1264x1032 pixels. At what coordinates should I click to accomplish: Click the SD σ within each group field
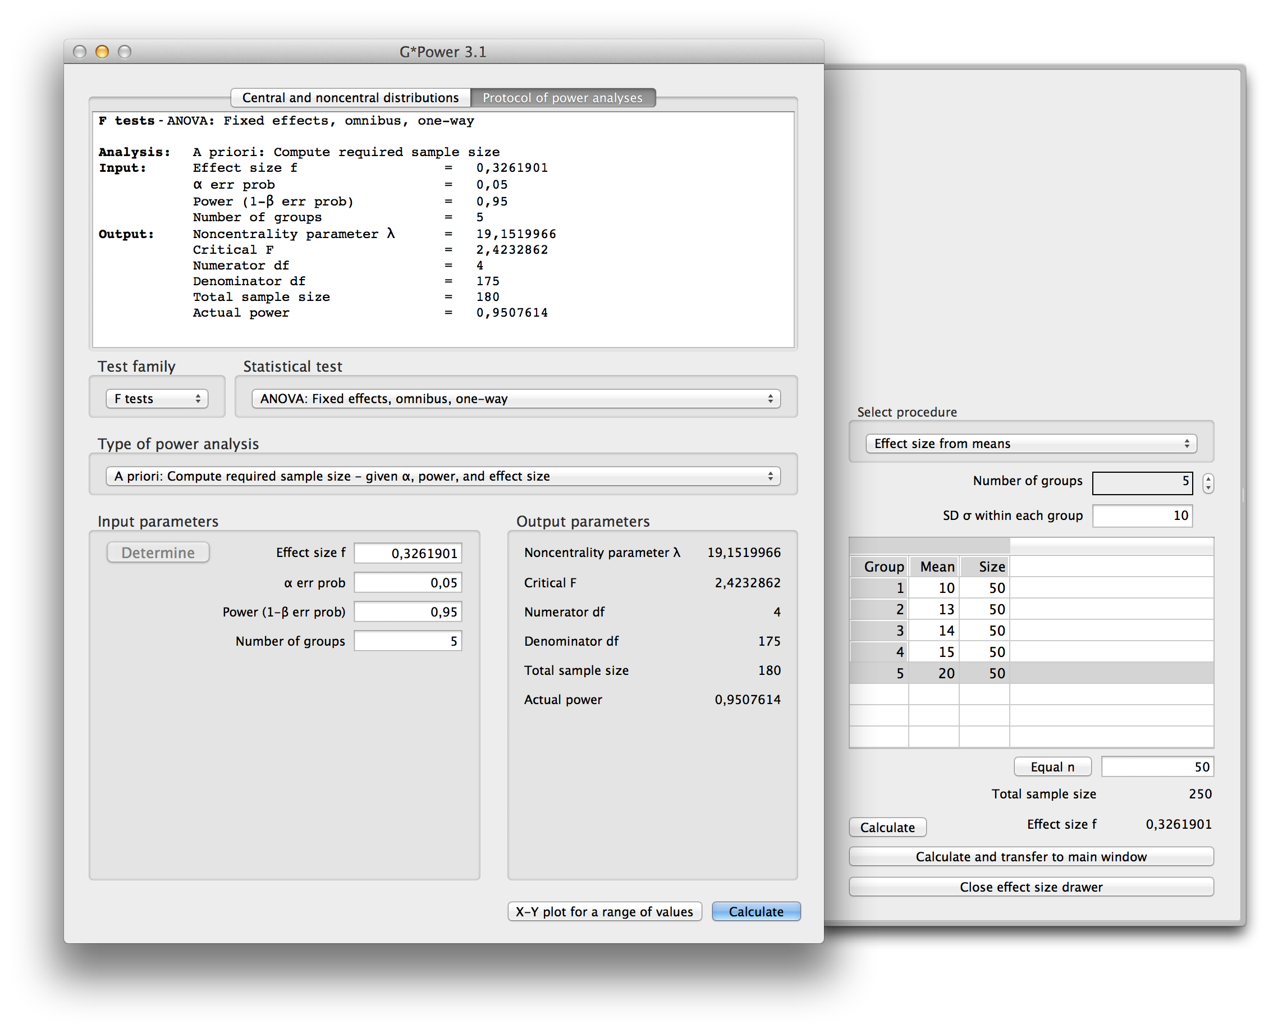coord(1142,515)
